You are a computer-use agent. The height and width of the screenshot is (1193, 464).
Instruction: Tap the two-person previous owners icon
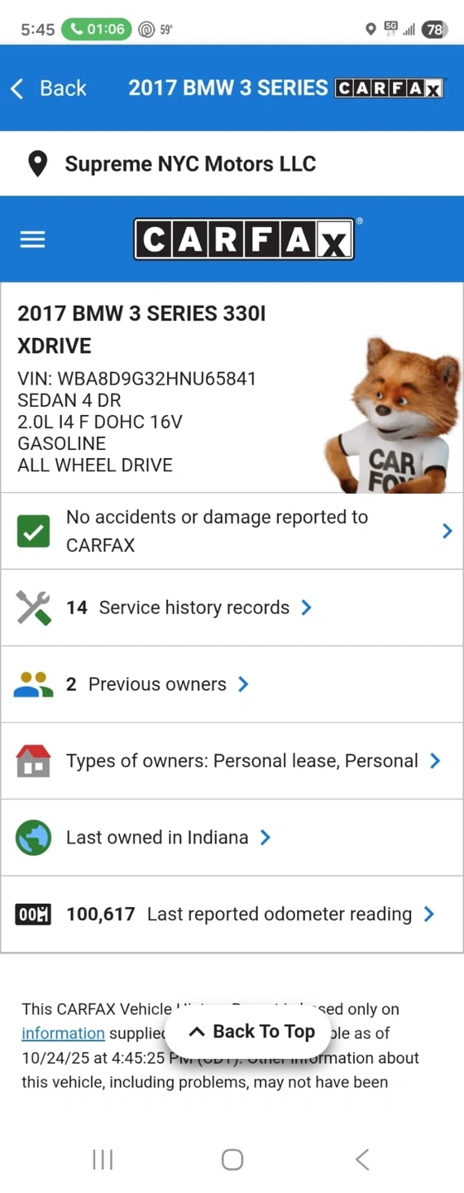point(33,684)
